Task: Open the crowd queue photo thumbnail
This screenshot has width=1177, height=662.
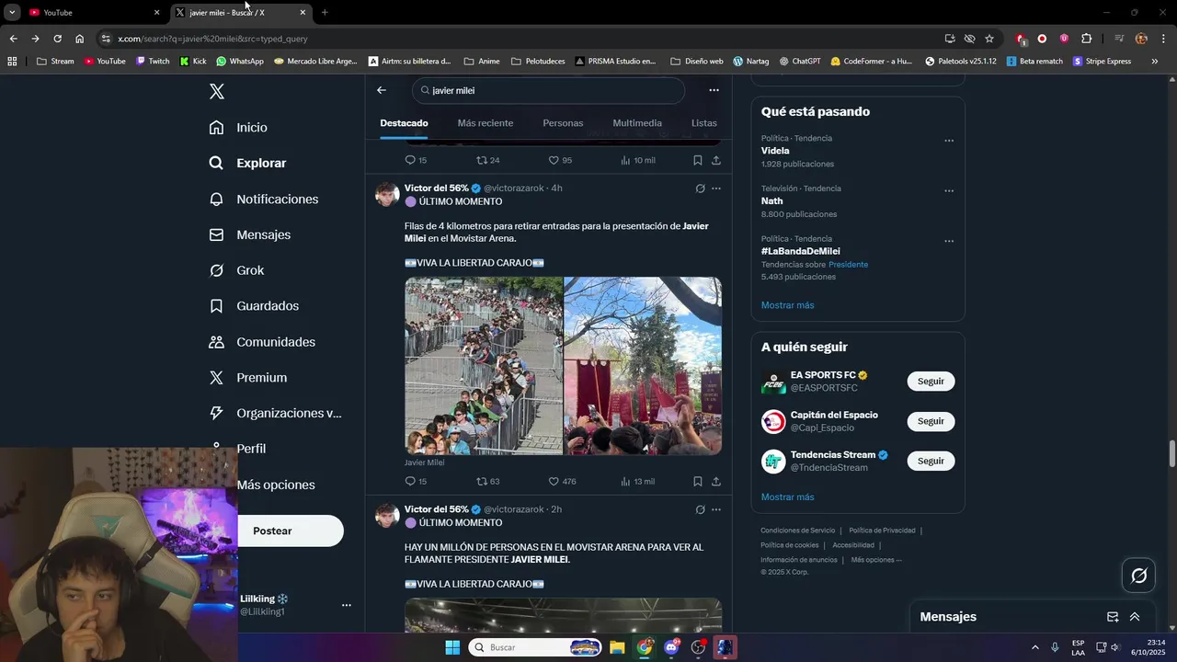Action: coord(484,366)
